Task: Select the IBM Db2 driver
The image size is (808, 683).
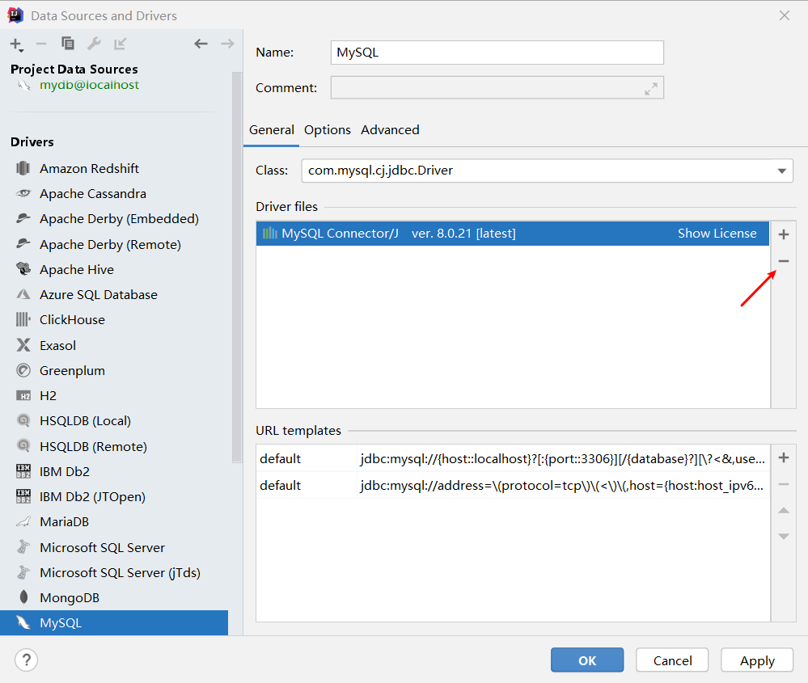Action: coord(114,471)
